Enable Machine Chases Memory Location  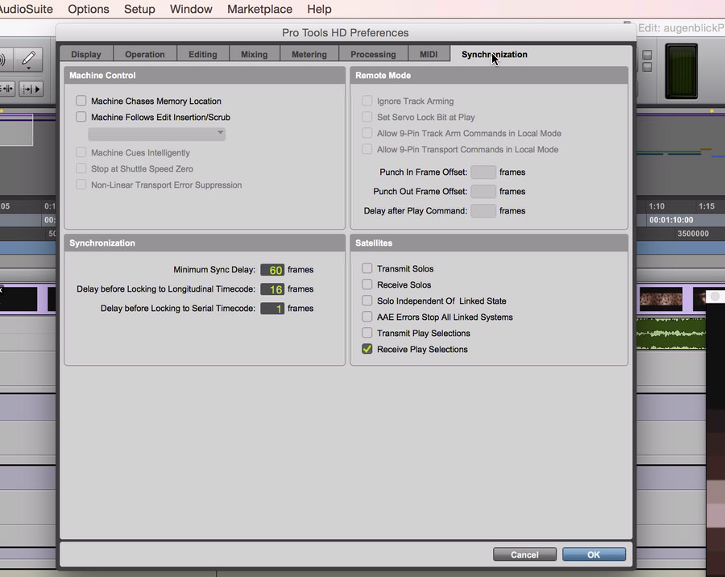click(81, 102)
